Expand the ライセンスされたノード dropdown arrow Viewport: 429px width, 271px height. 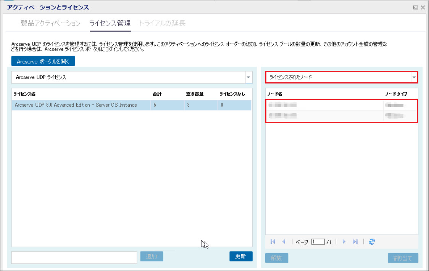tap(414, 77)
